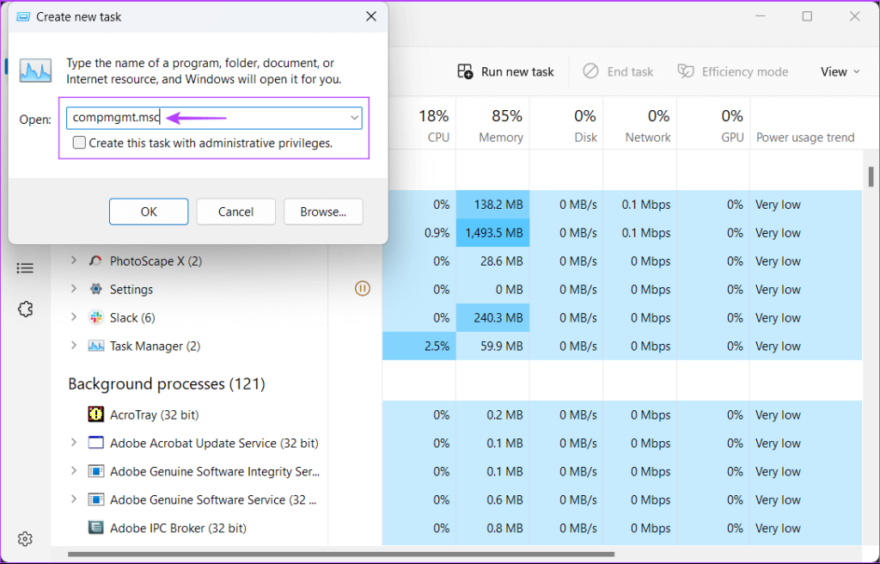The height and width of the screenshot is (564, 880).
Task: Select Run new task from the toolbar
Action: pos(505,71)
